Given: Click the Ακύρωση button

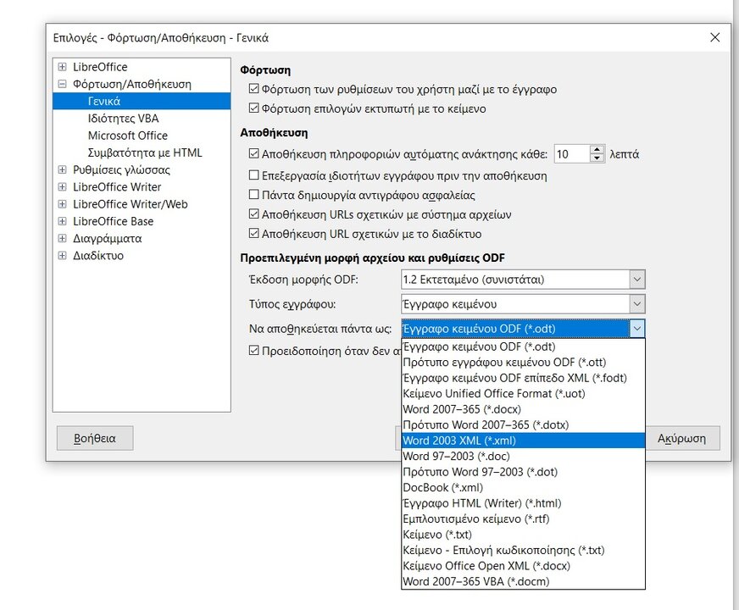Looking at the screenshot, I should click(682, 438).
